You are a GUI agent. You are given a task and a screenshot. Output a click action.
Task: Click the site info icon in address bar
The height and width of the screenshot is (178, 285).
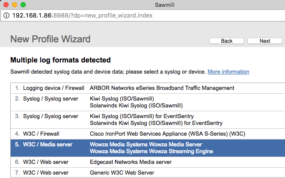[x=7, y=15]
